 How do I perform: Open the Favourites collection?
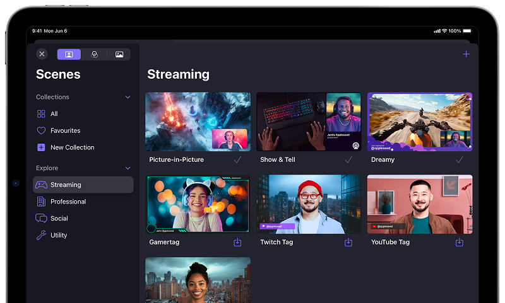tap(64, 130)
